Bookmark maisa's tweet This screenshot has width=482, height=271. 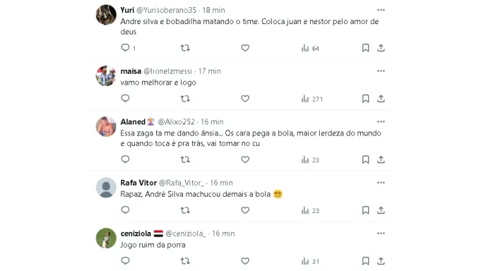point(365,98)
